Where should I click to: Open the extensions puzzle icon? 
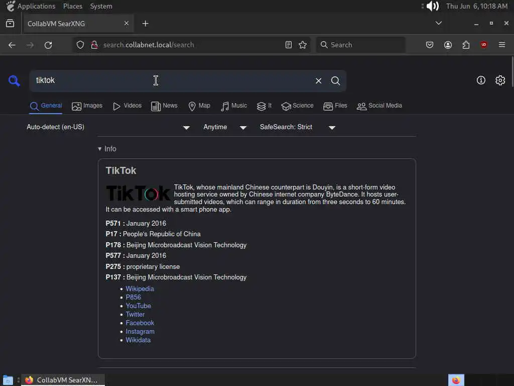click(x=466, y=45)
